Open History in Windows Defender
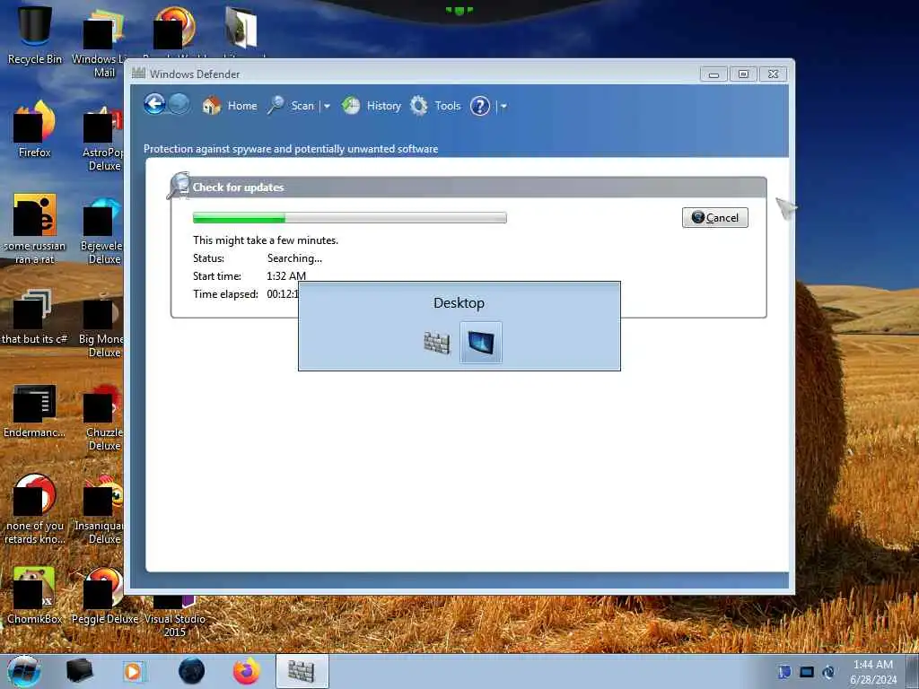 coord(371,106)
